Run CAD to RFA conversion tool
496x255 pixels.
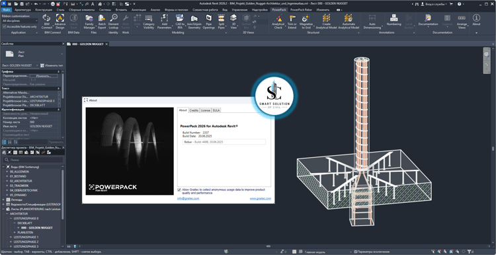tap(180, 21)
